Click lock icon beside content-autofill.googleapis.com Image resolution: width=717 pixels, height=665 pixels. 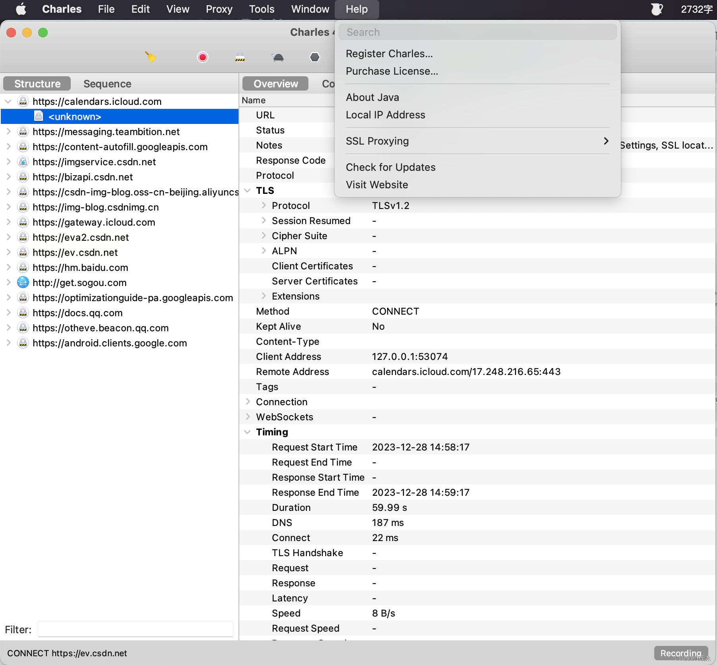point(23,147)
